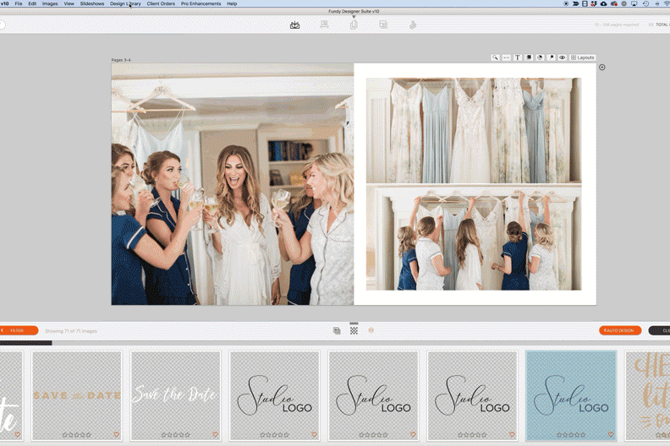Click the Showing 71 of 71 images text
Viewport: 670px width, 446px height.
point(71,331)
